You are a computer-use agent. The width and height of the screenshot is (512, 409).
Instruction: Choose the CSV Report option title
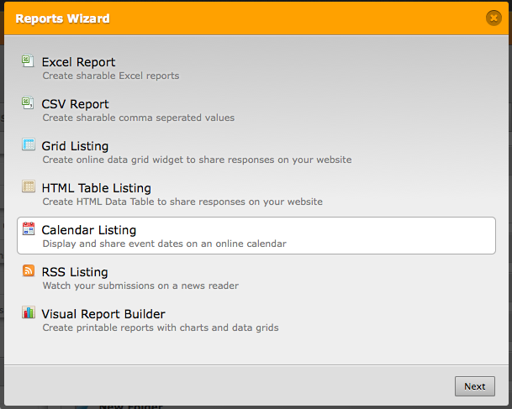75,104
